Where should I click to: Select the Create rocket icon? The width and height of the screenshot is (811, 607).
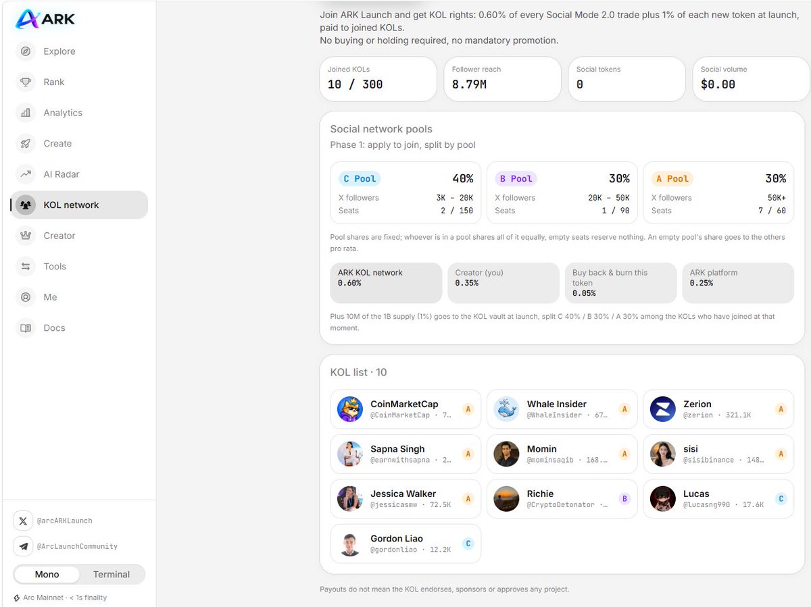(26, 143)
